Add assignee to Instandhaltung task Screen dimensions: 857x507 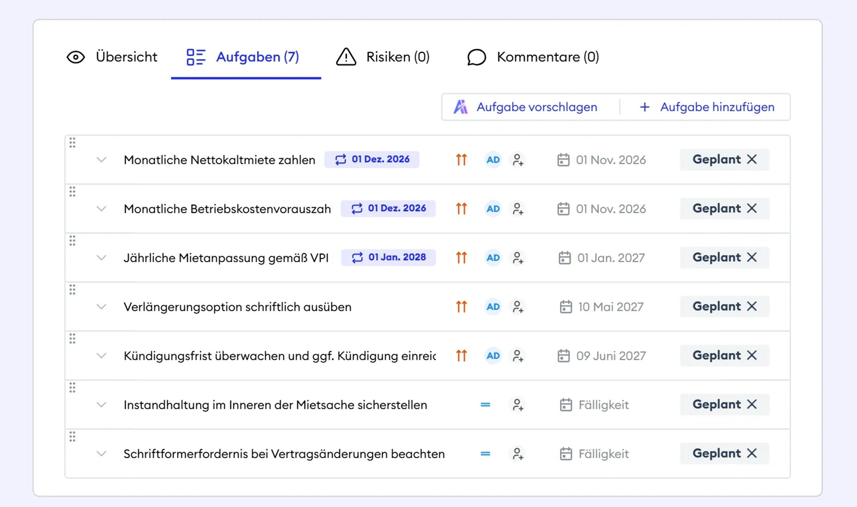(518, 405)
